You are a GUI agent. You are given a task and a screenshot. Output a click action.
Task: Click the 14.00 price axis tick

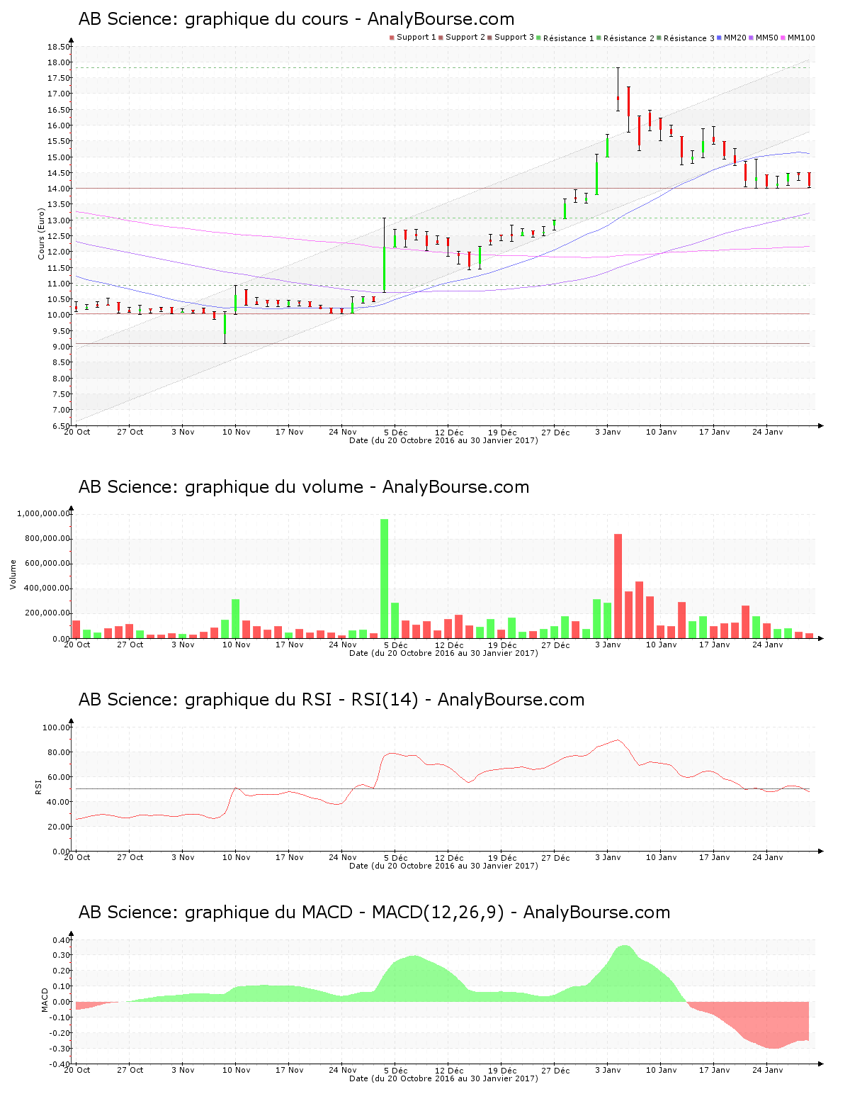coord(59,189)
